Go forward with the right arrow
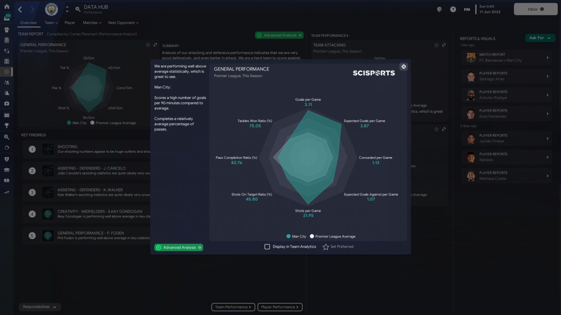Viewport: 561px width, 315px height. pos(32,9)
